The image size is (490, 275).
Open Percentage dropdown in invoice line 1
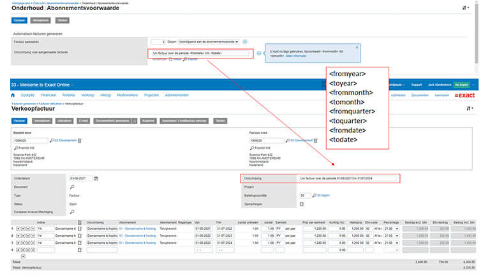coord(391,229)
